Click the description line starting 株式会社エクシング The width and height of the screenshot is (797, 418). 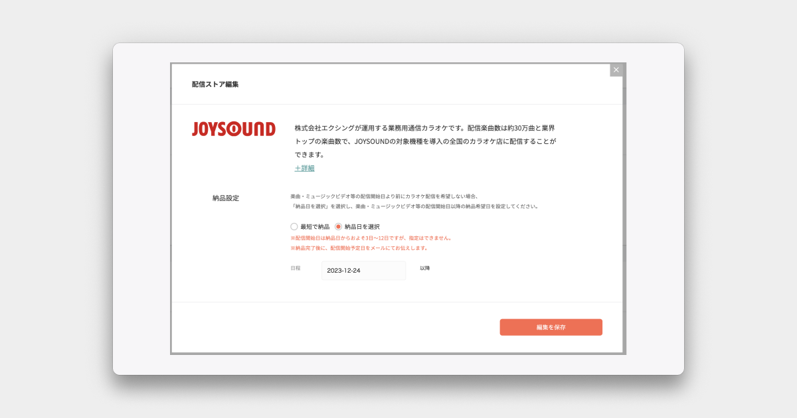click(x=424, y=127)
